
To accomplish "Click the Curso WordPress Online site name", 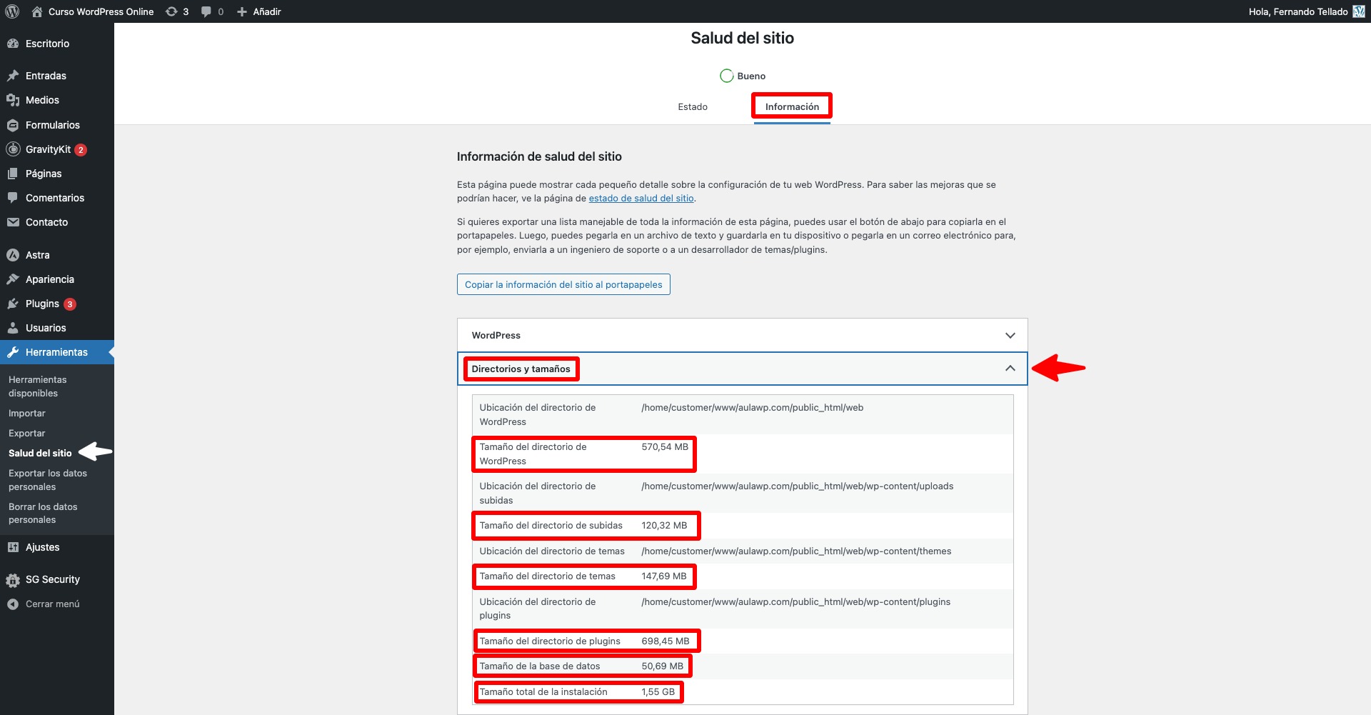I will tap(101, 11).
